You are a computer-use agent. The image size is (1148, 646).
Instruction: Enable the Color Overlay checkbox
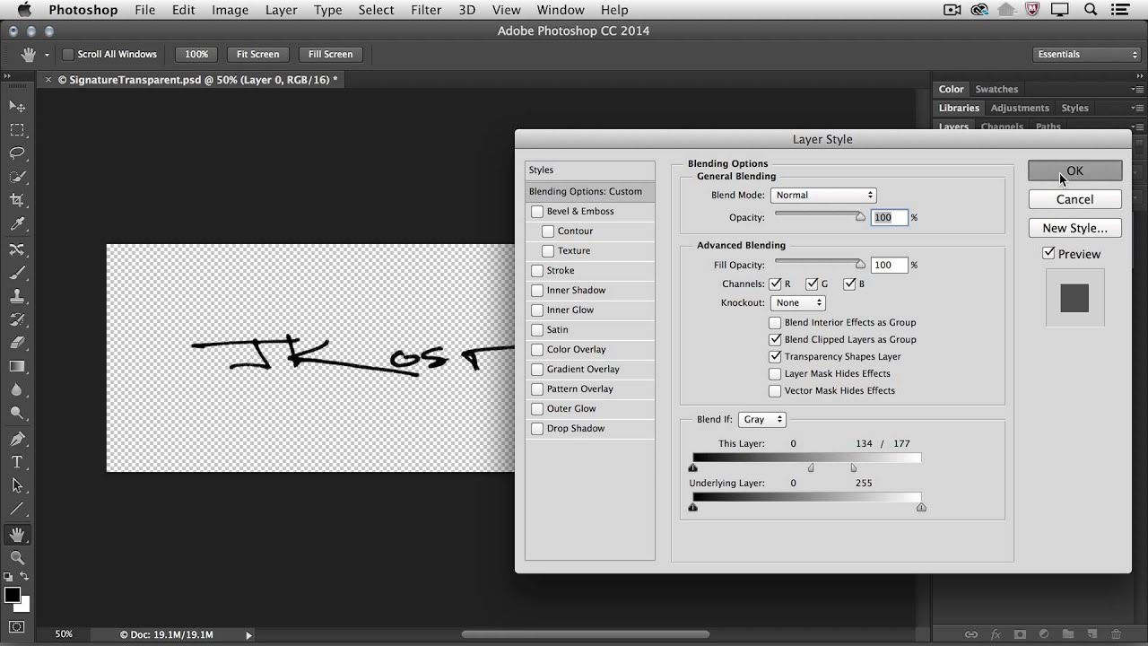coord(537,350)
